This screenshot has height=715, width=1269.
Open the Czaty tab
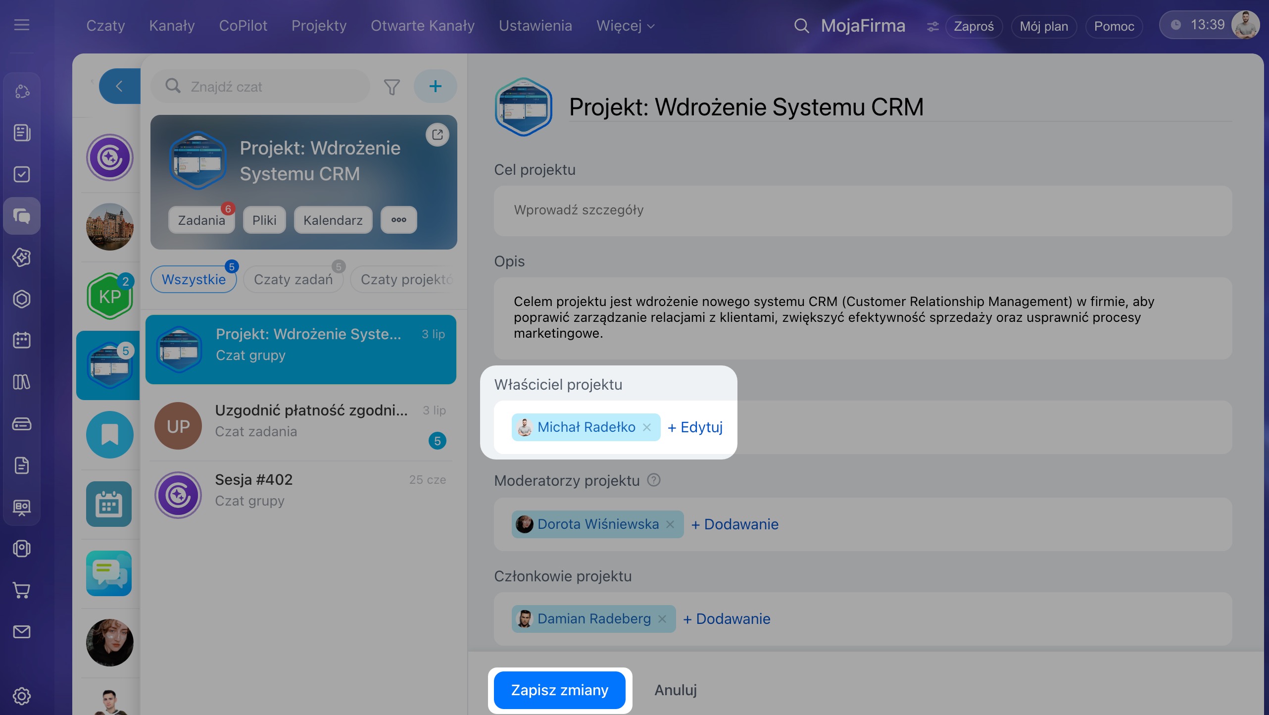105,26
